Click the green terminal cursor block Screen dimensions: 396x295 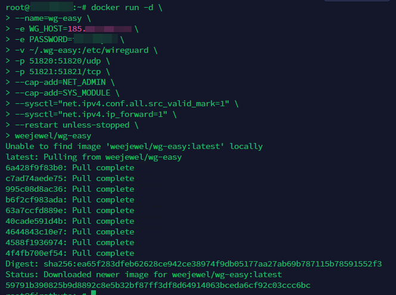coord(93,293)
